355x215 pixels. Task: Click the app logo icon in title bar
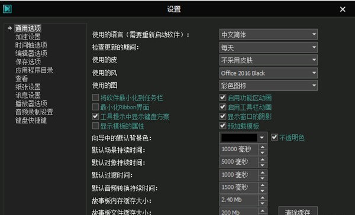click(x=7, y=9)
